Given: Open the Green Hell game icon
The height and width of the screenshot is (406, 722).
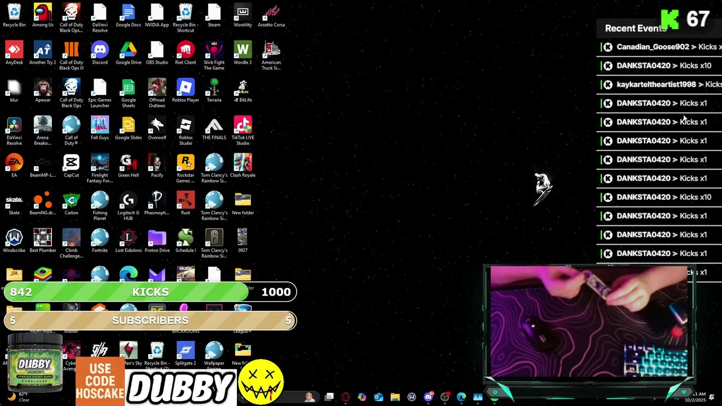Looking at the screenshot, I should coord(128,166).
